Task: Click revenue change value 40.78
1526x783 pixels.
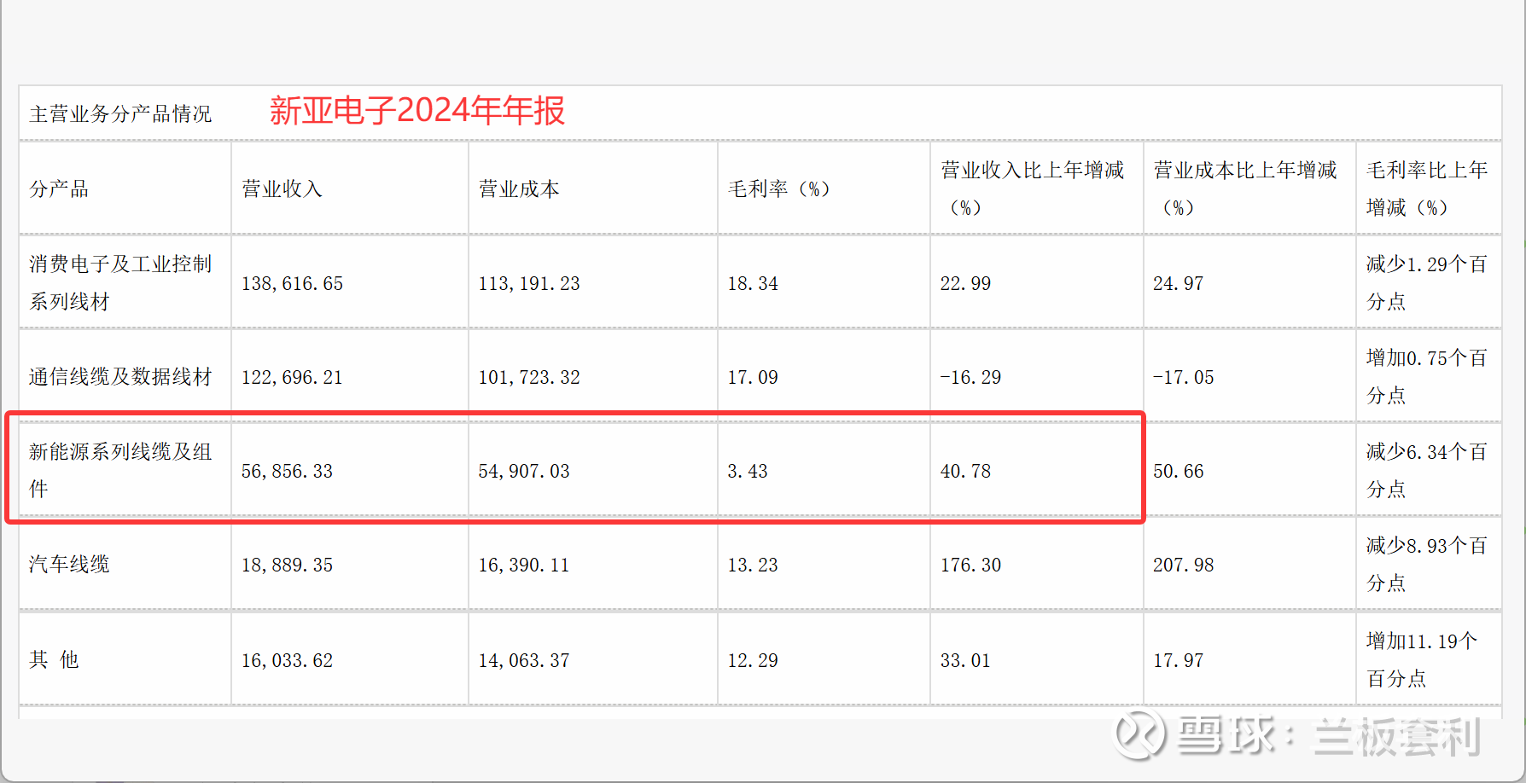Action: point(965,471)
